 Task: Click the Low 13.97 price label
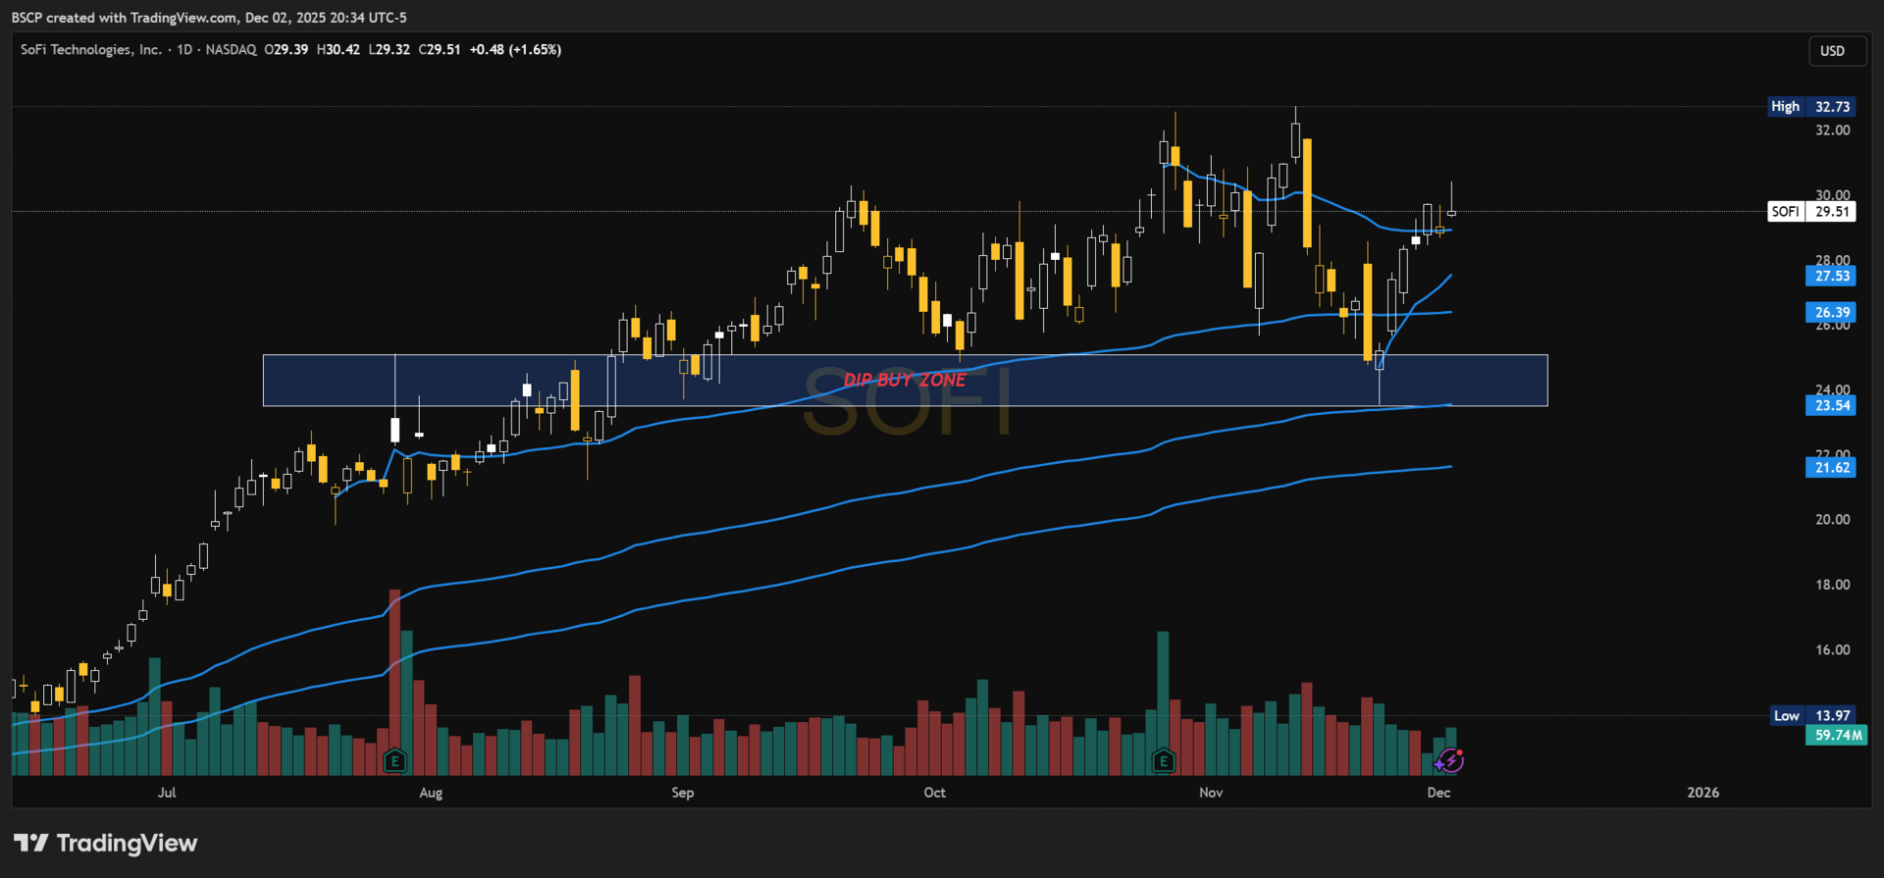[1811, 715]
